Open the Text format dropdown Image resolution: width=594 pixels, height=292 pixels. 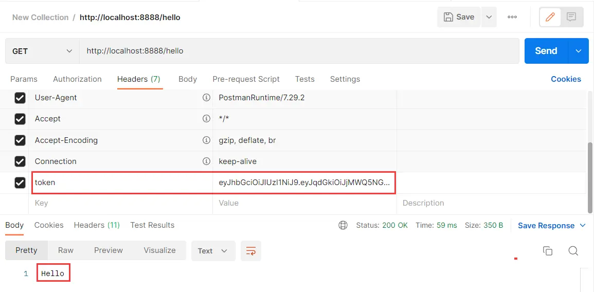(213, 251)
